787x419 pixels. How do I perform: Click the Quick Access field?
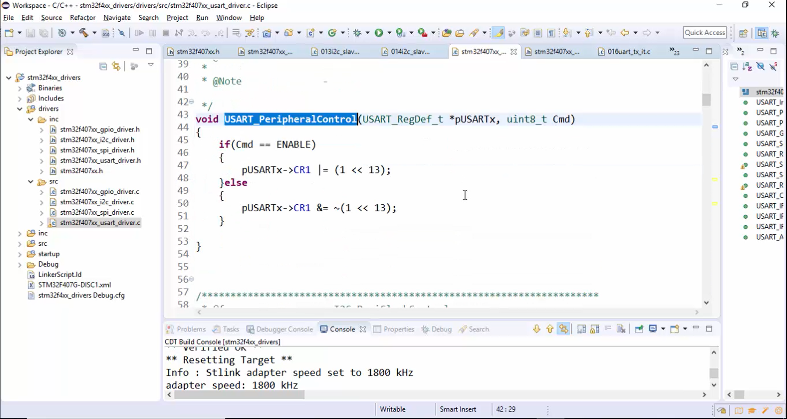[x=705, y=33]
